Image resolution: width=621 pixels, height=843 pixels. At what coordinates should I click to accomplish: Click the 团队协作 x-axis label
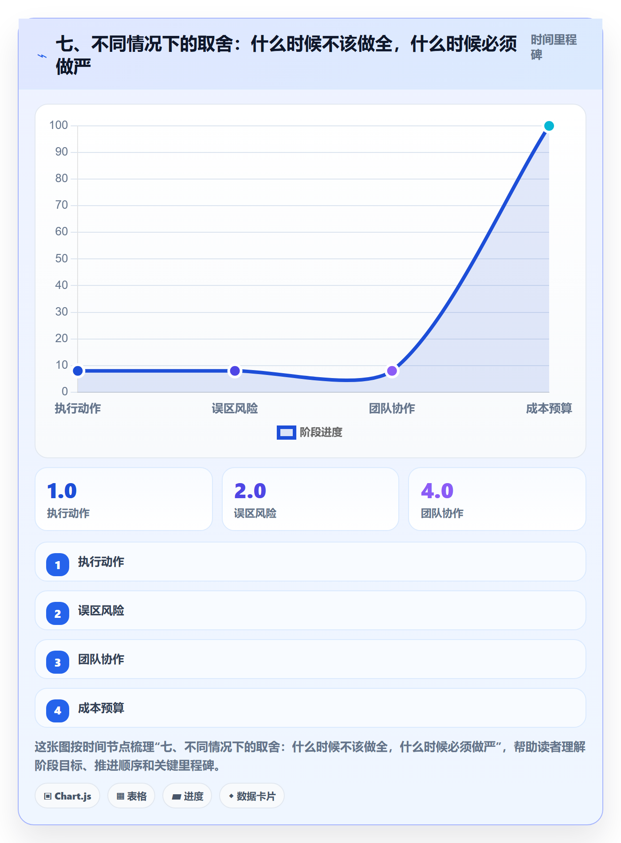click(392, 408)
